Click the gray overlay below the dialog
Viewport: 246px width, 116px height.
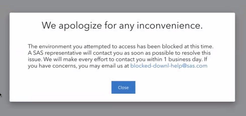tap(123, 109)
